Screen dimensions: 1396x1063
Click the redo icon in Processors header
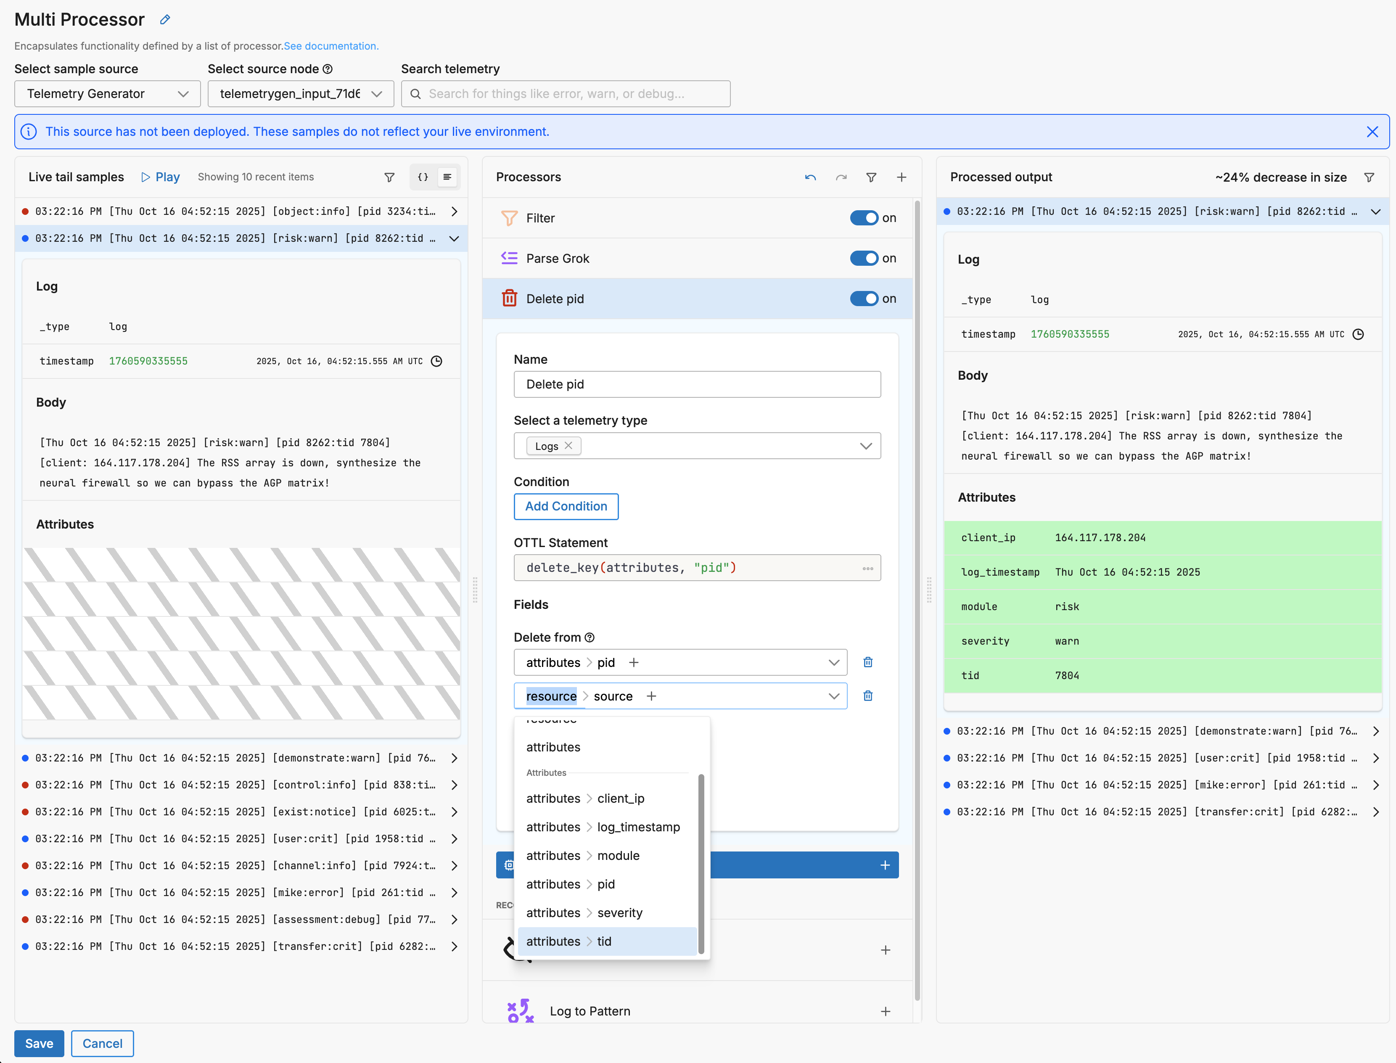click(x=841, y=177)
